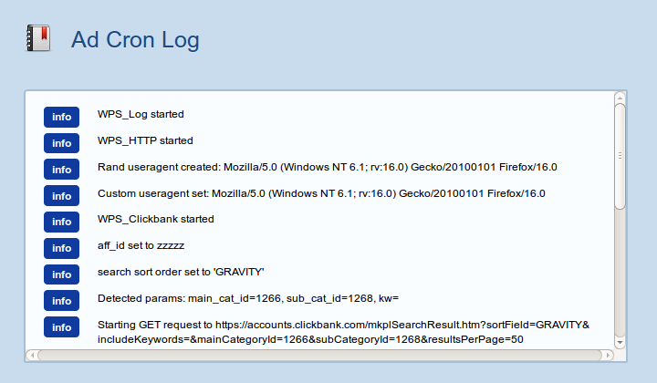The height and width of the screenshot is (383, 657).
Task: Click the info badge beside Detected params
Action: [62, 301]
